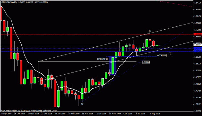Click the 2 Aug 2009 date label
The width and height of the screenshot is (202, 116).
pos(155,114)
